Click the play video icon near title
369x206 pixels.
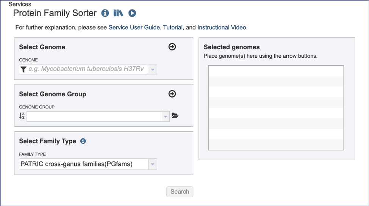(x=132, y=13)
